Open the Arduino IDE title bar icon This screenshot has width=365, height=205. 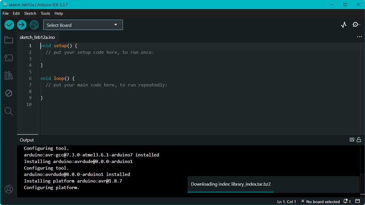[x=5, y=4]
